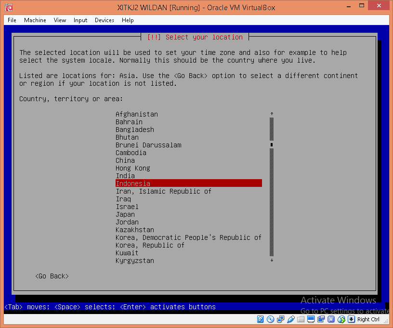Close the VirtualBox VM window
The width and height of the screenshot is (393, 328).
coord(379,5)
